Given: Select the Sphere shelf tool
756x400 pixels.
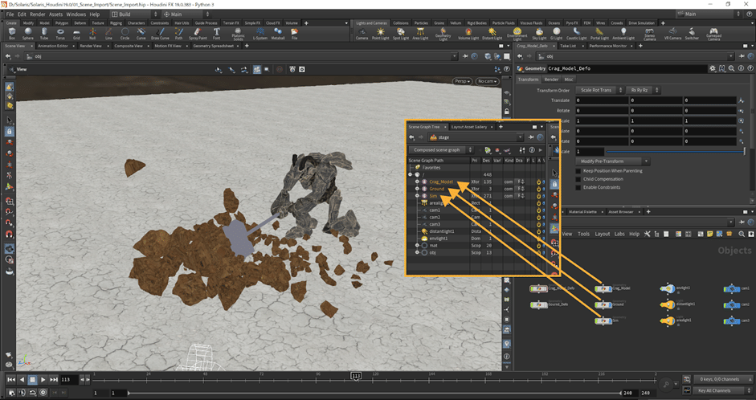Looking at the screenshot, I should pos(29,33).
